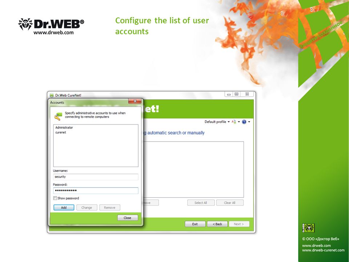Viewport: 349px width, 262px height.
Task: Open the dropdown arrow next to language icon
Action: pos(239,122)
